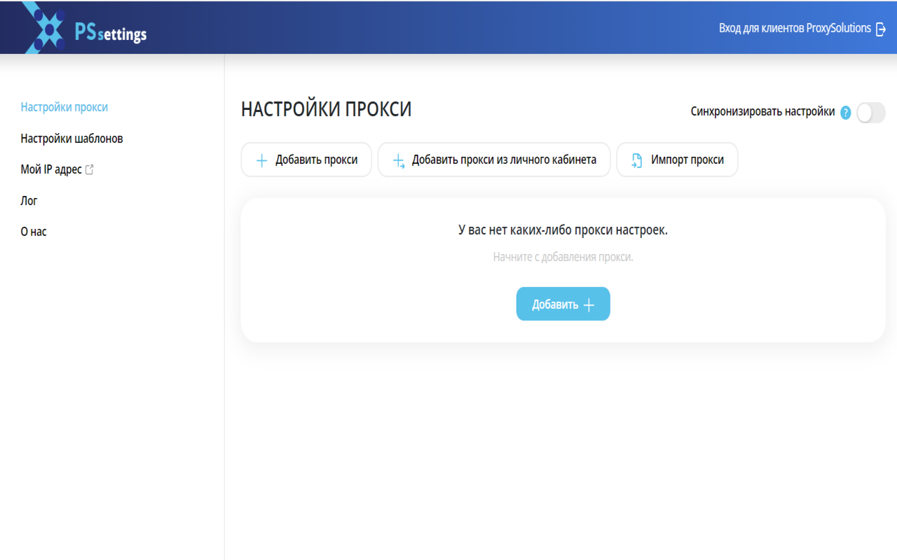Viewport: 897px width, 560px height.
Task: Open the О нас page
Action: pos(33,231)
